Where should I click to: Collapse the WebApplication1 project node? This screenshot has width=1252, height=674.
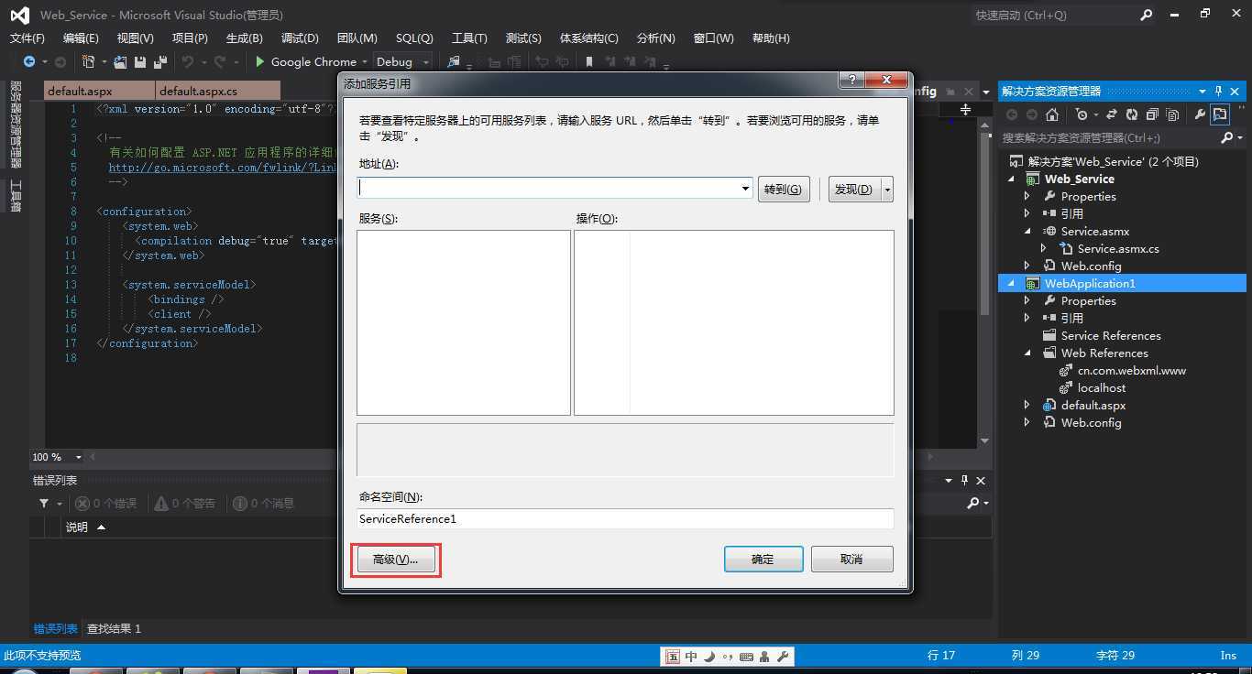pyautogui.click(x=1012, y=283)
